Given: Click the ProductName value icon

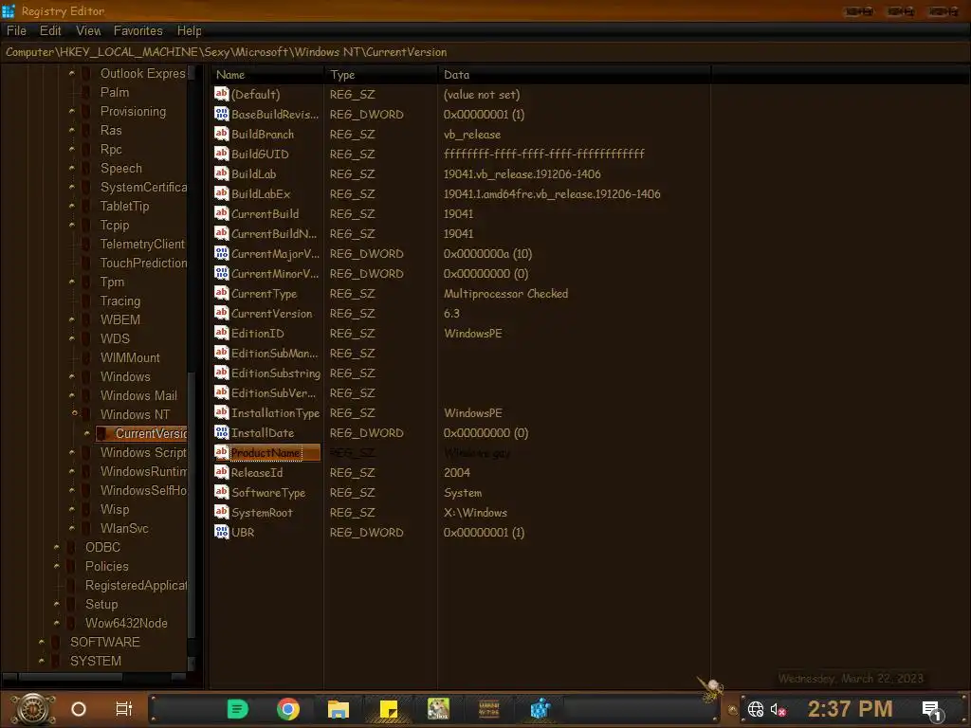Looking at the screenshot, I should [x=221, y=452].
